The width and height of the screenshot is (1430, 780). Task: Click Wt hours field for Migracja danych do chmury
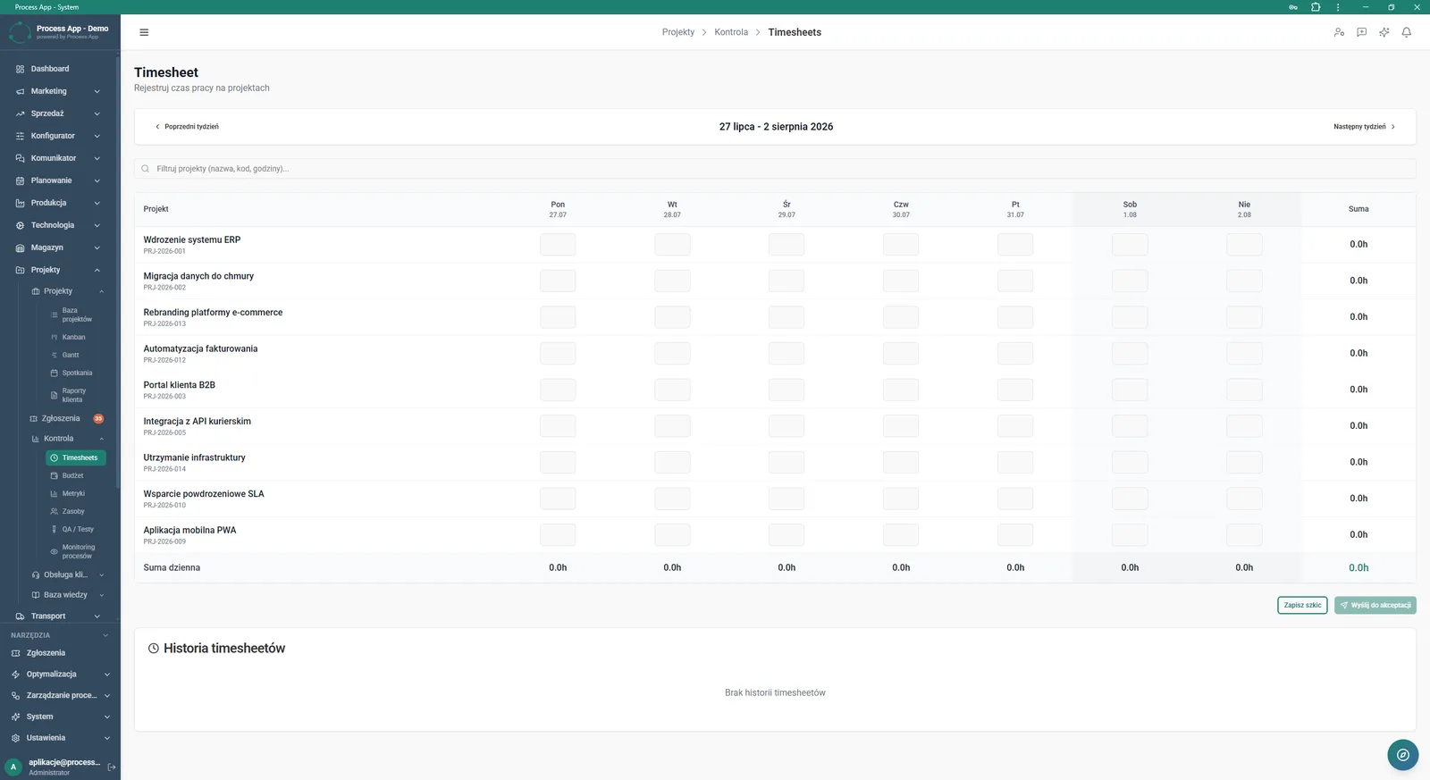coord(672,281)
